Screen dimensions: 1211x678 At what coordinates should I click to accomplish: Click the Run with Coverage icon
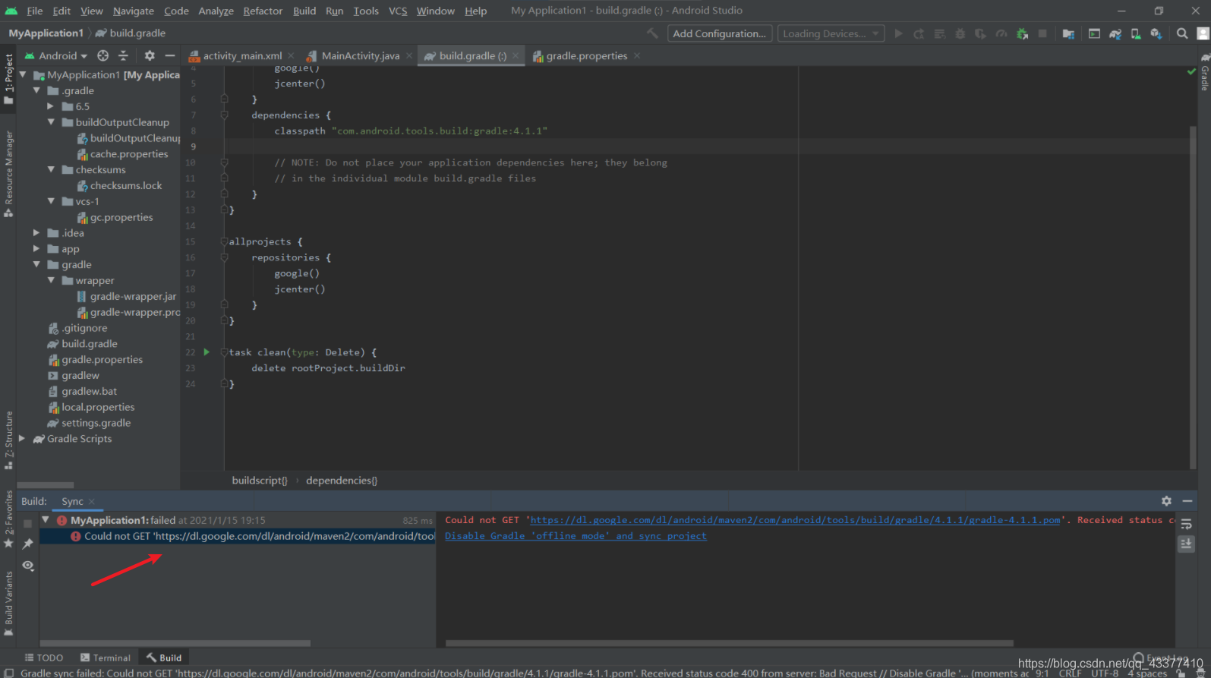pyautogui.click(x=981, y=33)
